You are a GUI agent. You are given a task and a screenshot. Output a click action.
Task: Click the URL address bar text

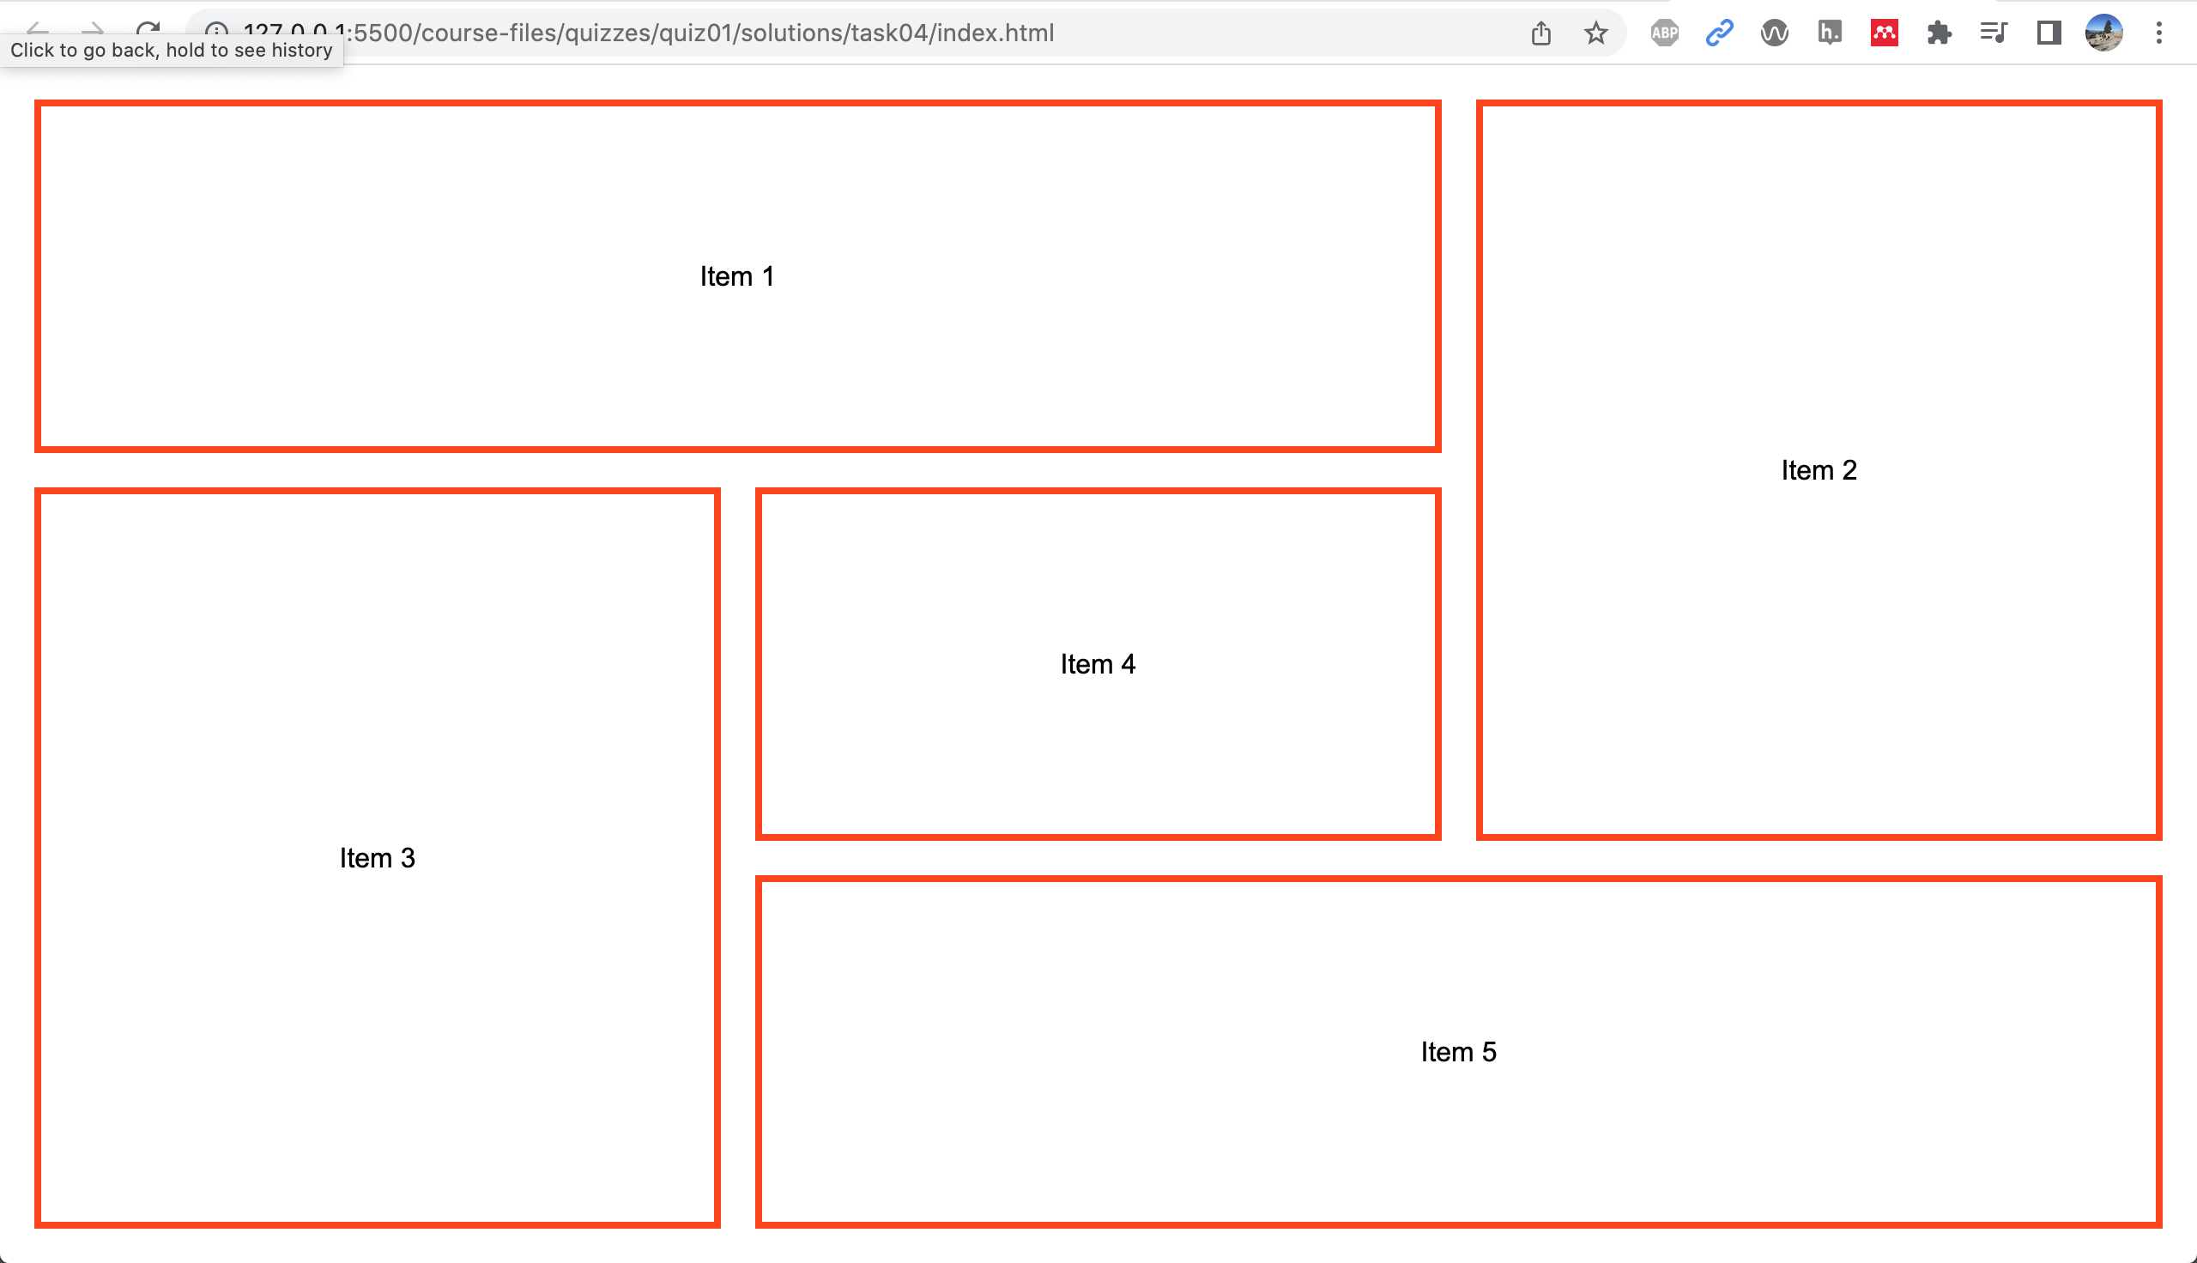coord(694,33)
